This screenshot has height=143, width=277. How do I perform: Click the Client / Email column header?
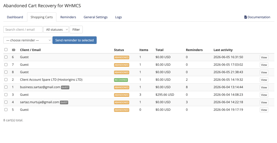pyautogui.click(x=30, y=50)
